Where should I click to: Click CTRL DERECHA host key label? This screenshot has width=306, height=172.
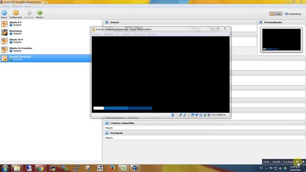click(219, 115)
